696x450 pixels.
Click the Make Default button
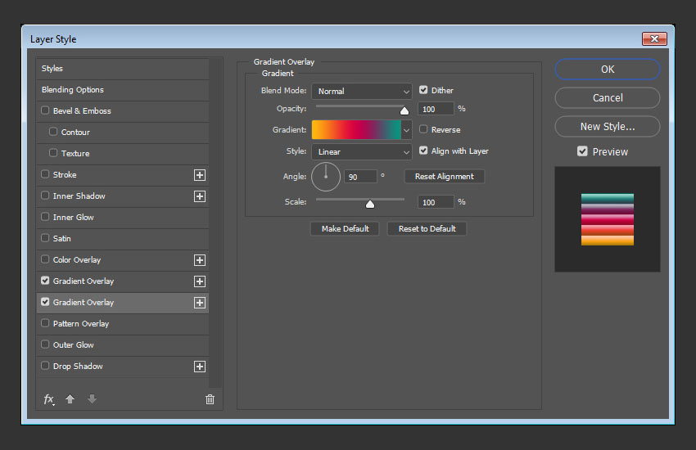coord(345,229)
